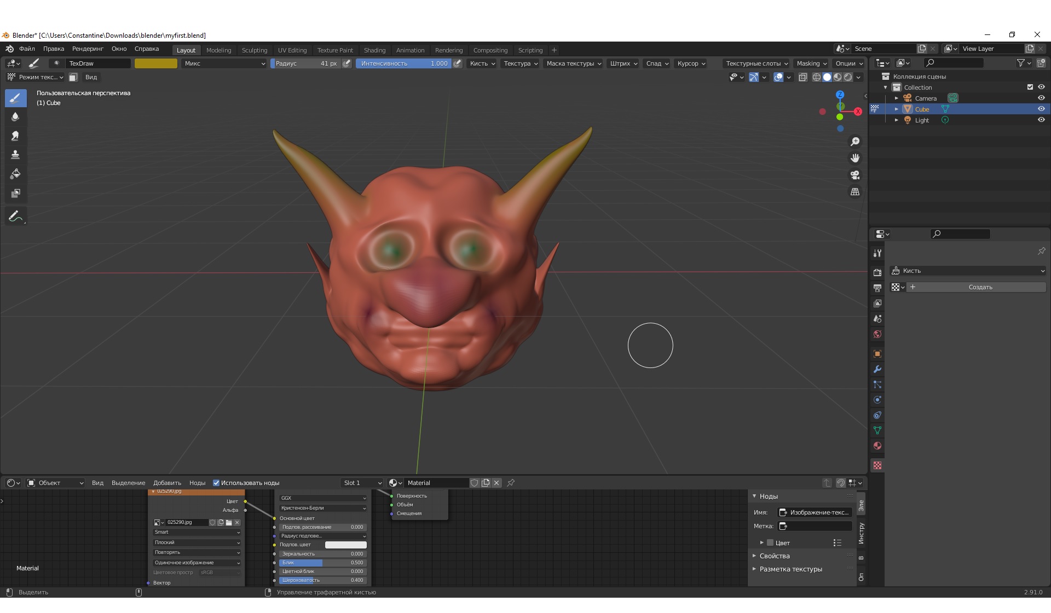Open the Рендеринг menu
The height and width of the screenshot is (613, 1051).
pos(88,49)
